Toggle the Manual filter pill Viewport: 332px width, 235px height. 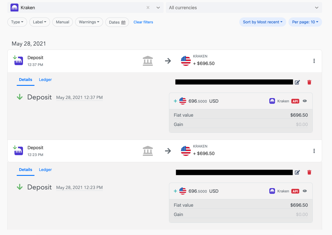(x=62, y=22)
